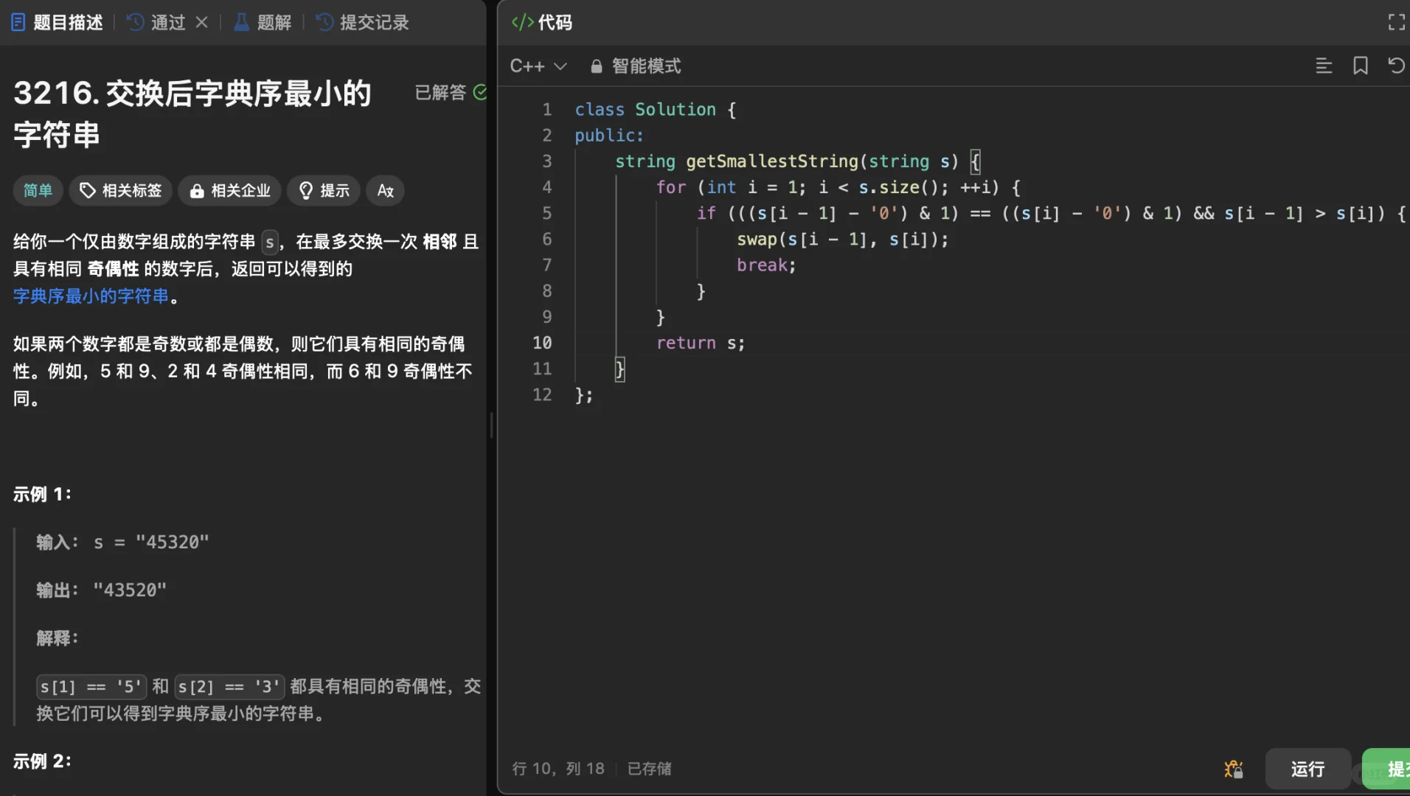Click the 已解答 status indicator

point(451,92)
